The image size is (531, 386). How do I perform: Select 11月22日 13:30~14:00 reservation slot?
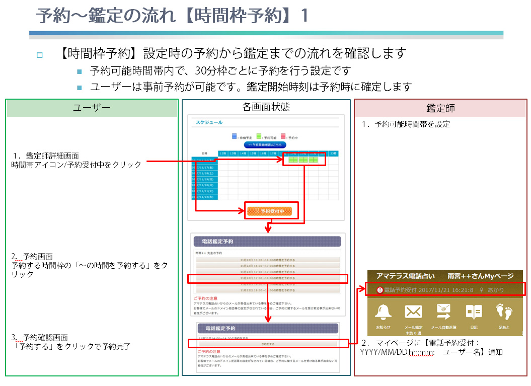coord(267,260)
